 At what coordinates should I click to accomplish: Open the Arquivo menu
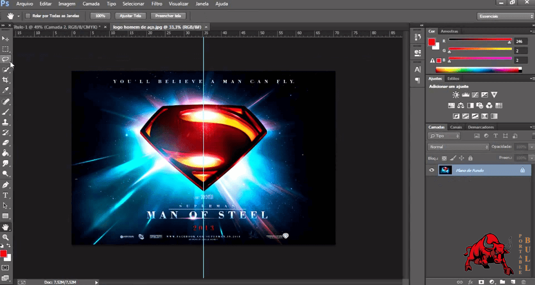click(x=25, y=4)
